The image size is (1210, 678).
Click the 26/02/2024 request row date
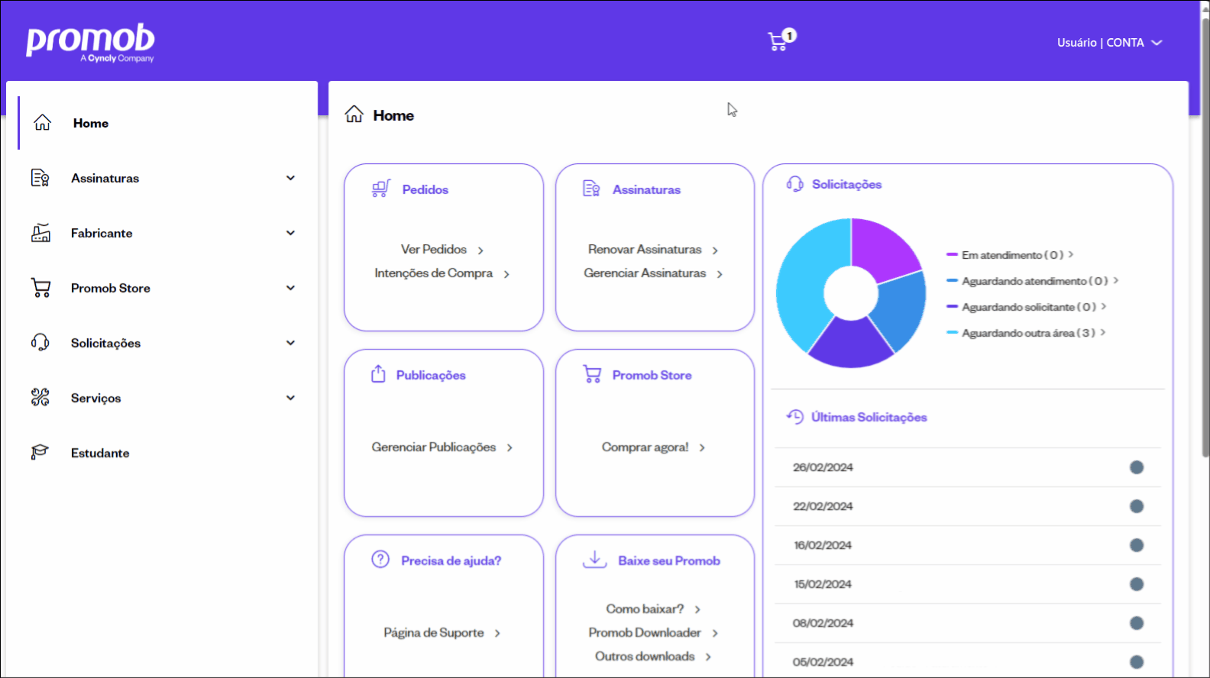pyautogui.click(x=823, y=467)
